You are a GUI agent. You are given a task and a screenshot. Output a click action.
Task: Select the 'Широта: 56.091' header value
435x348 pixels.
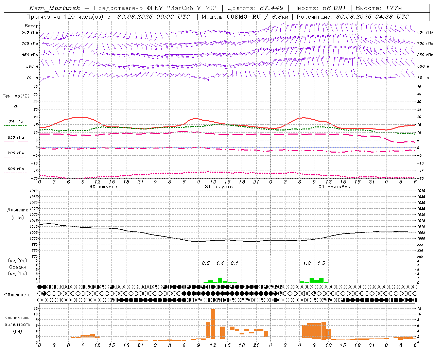coord(319,8)
